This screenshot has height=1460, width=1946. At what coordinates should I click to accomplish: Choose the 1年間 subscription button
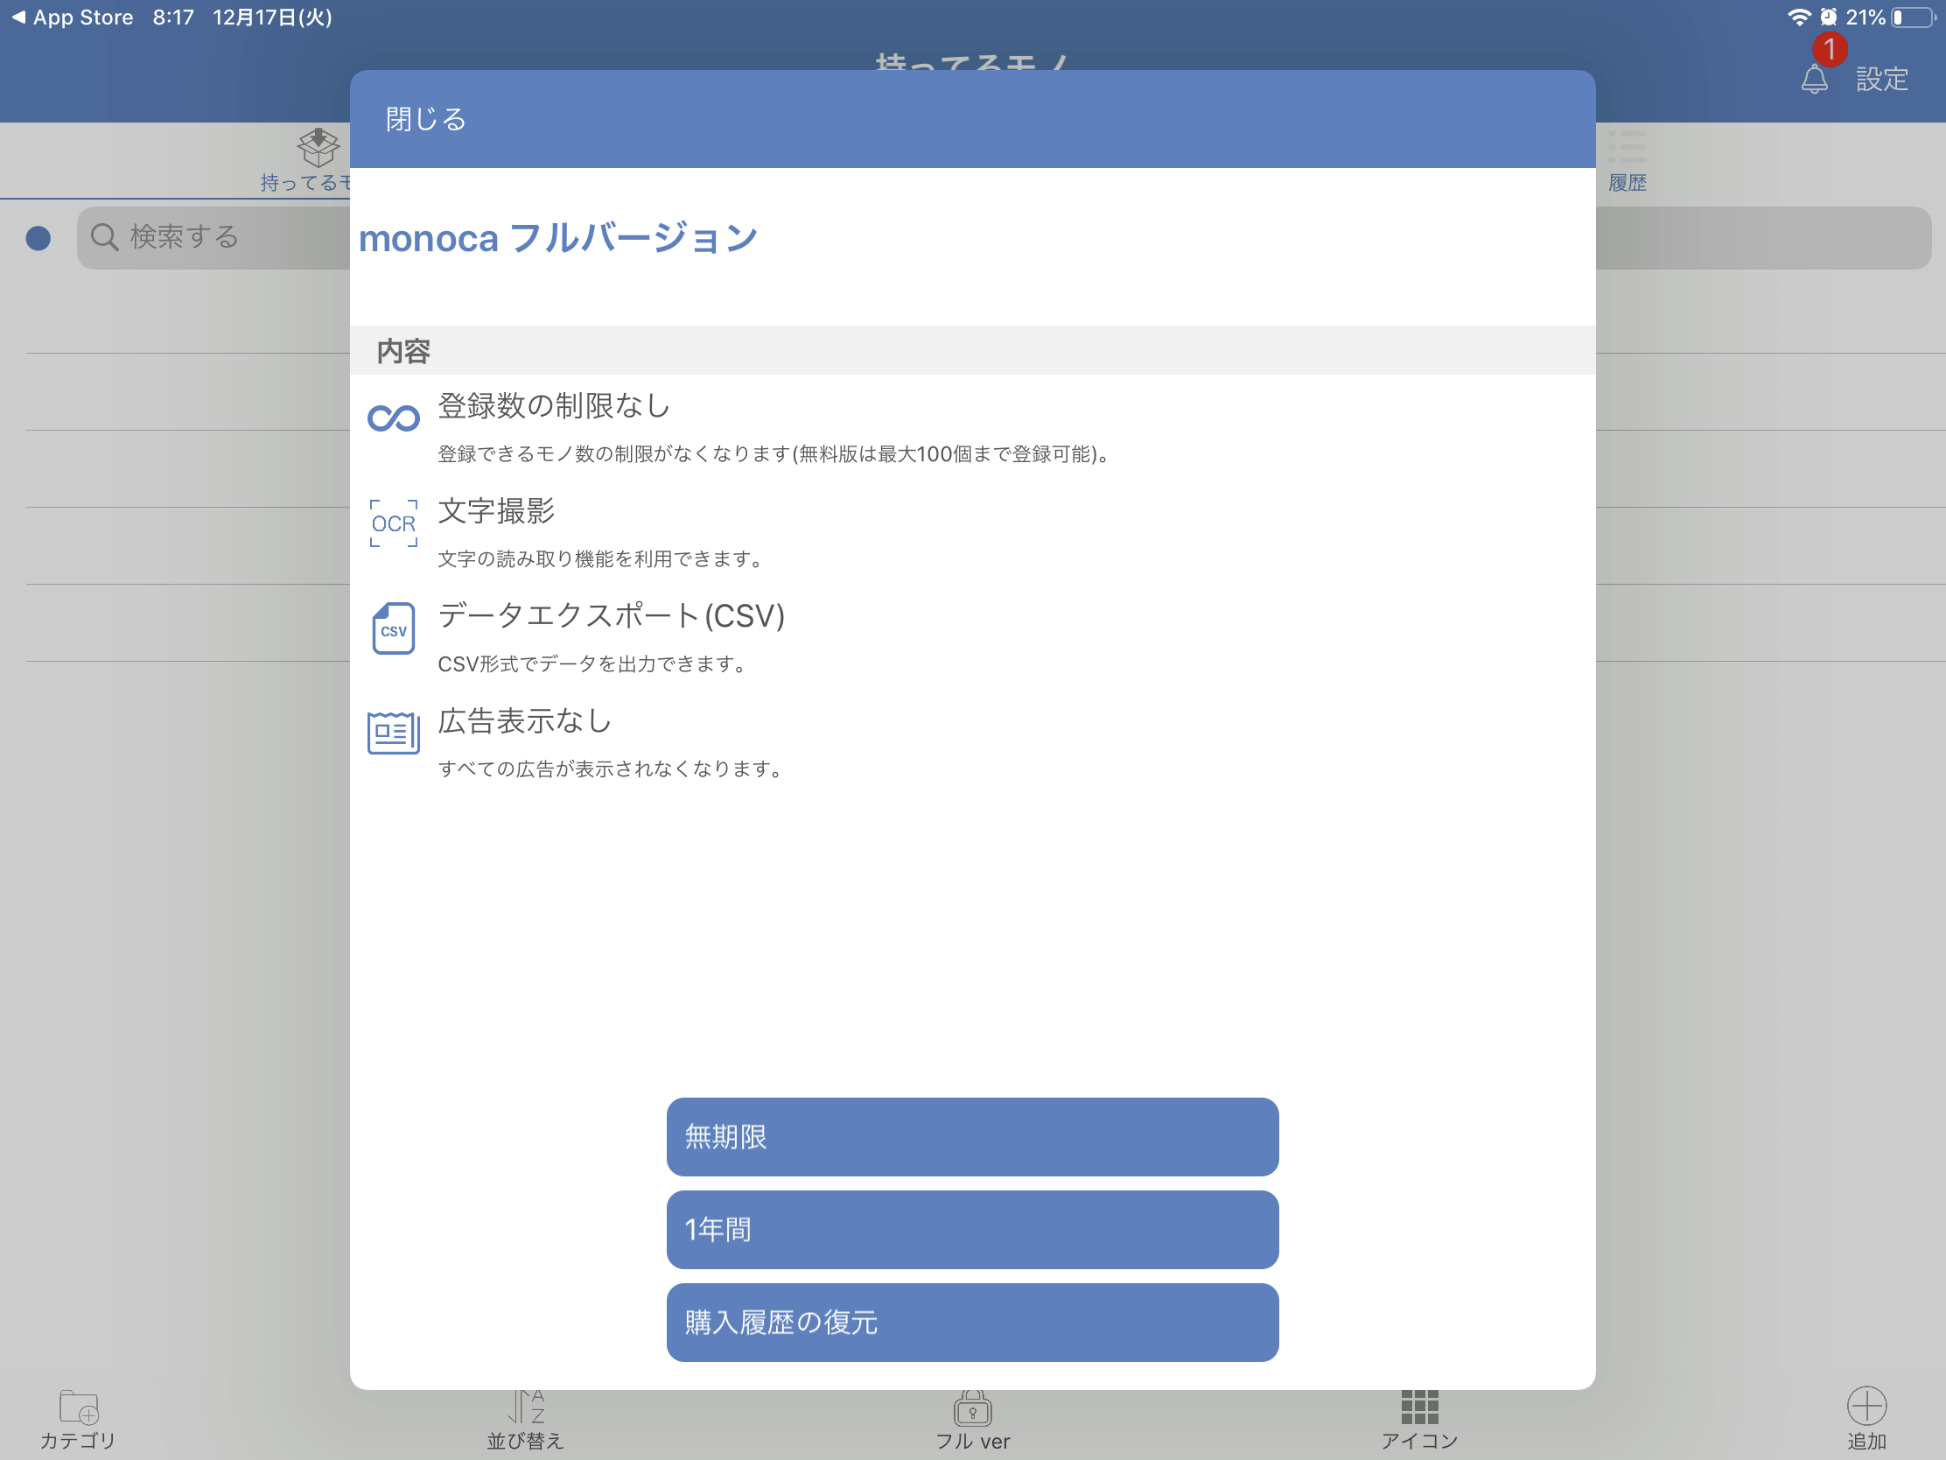(972, 1230)
